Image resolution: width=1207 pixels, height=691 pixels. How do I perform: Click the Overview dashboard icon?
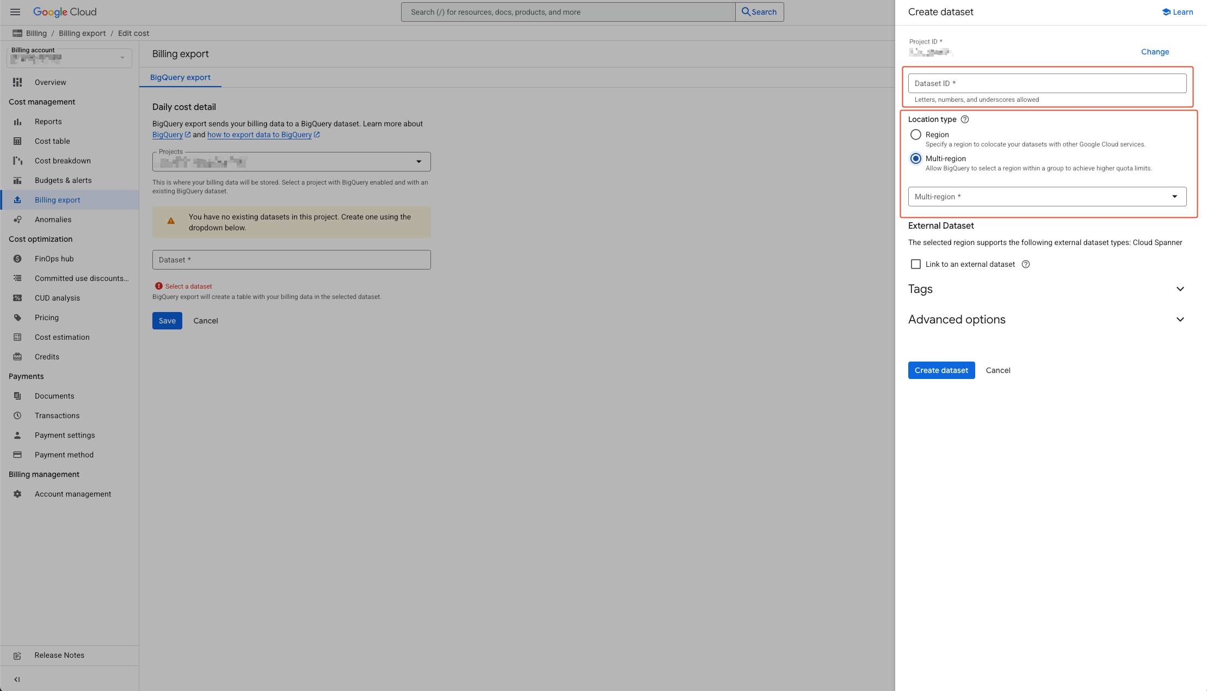[17, 82]
